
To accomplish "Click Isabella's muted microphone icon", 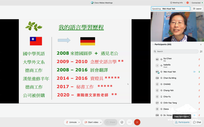I will pos(199,65).
